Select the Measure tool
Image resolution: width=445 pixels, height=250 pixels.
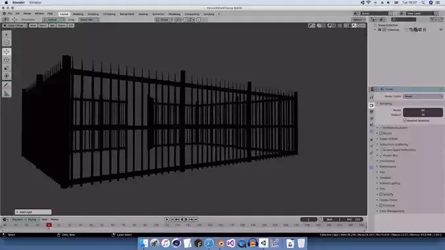tap(7, 93)
